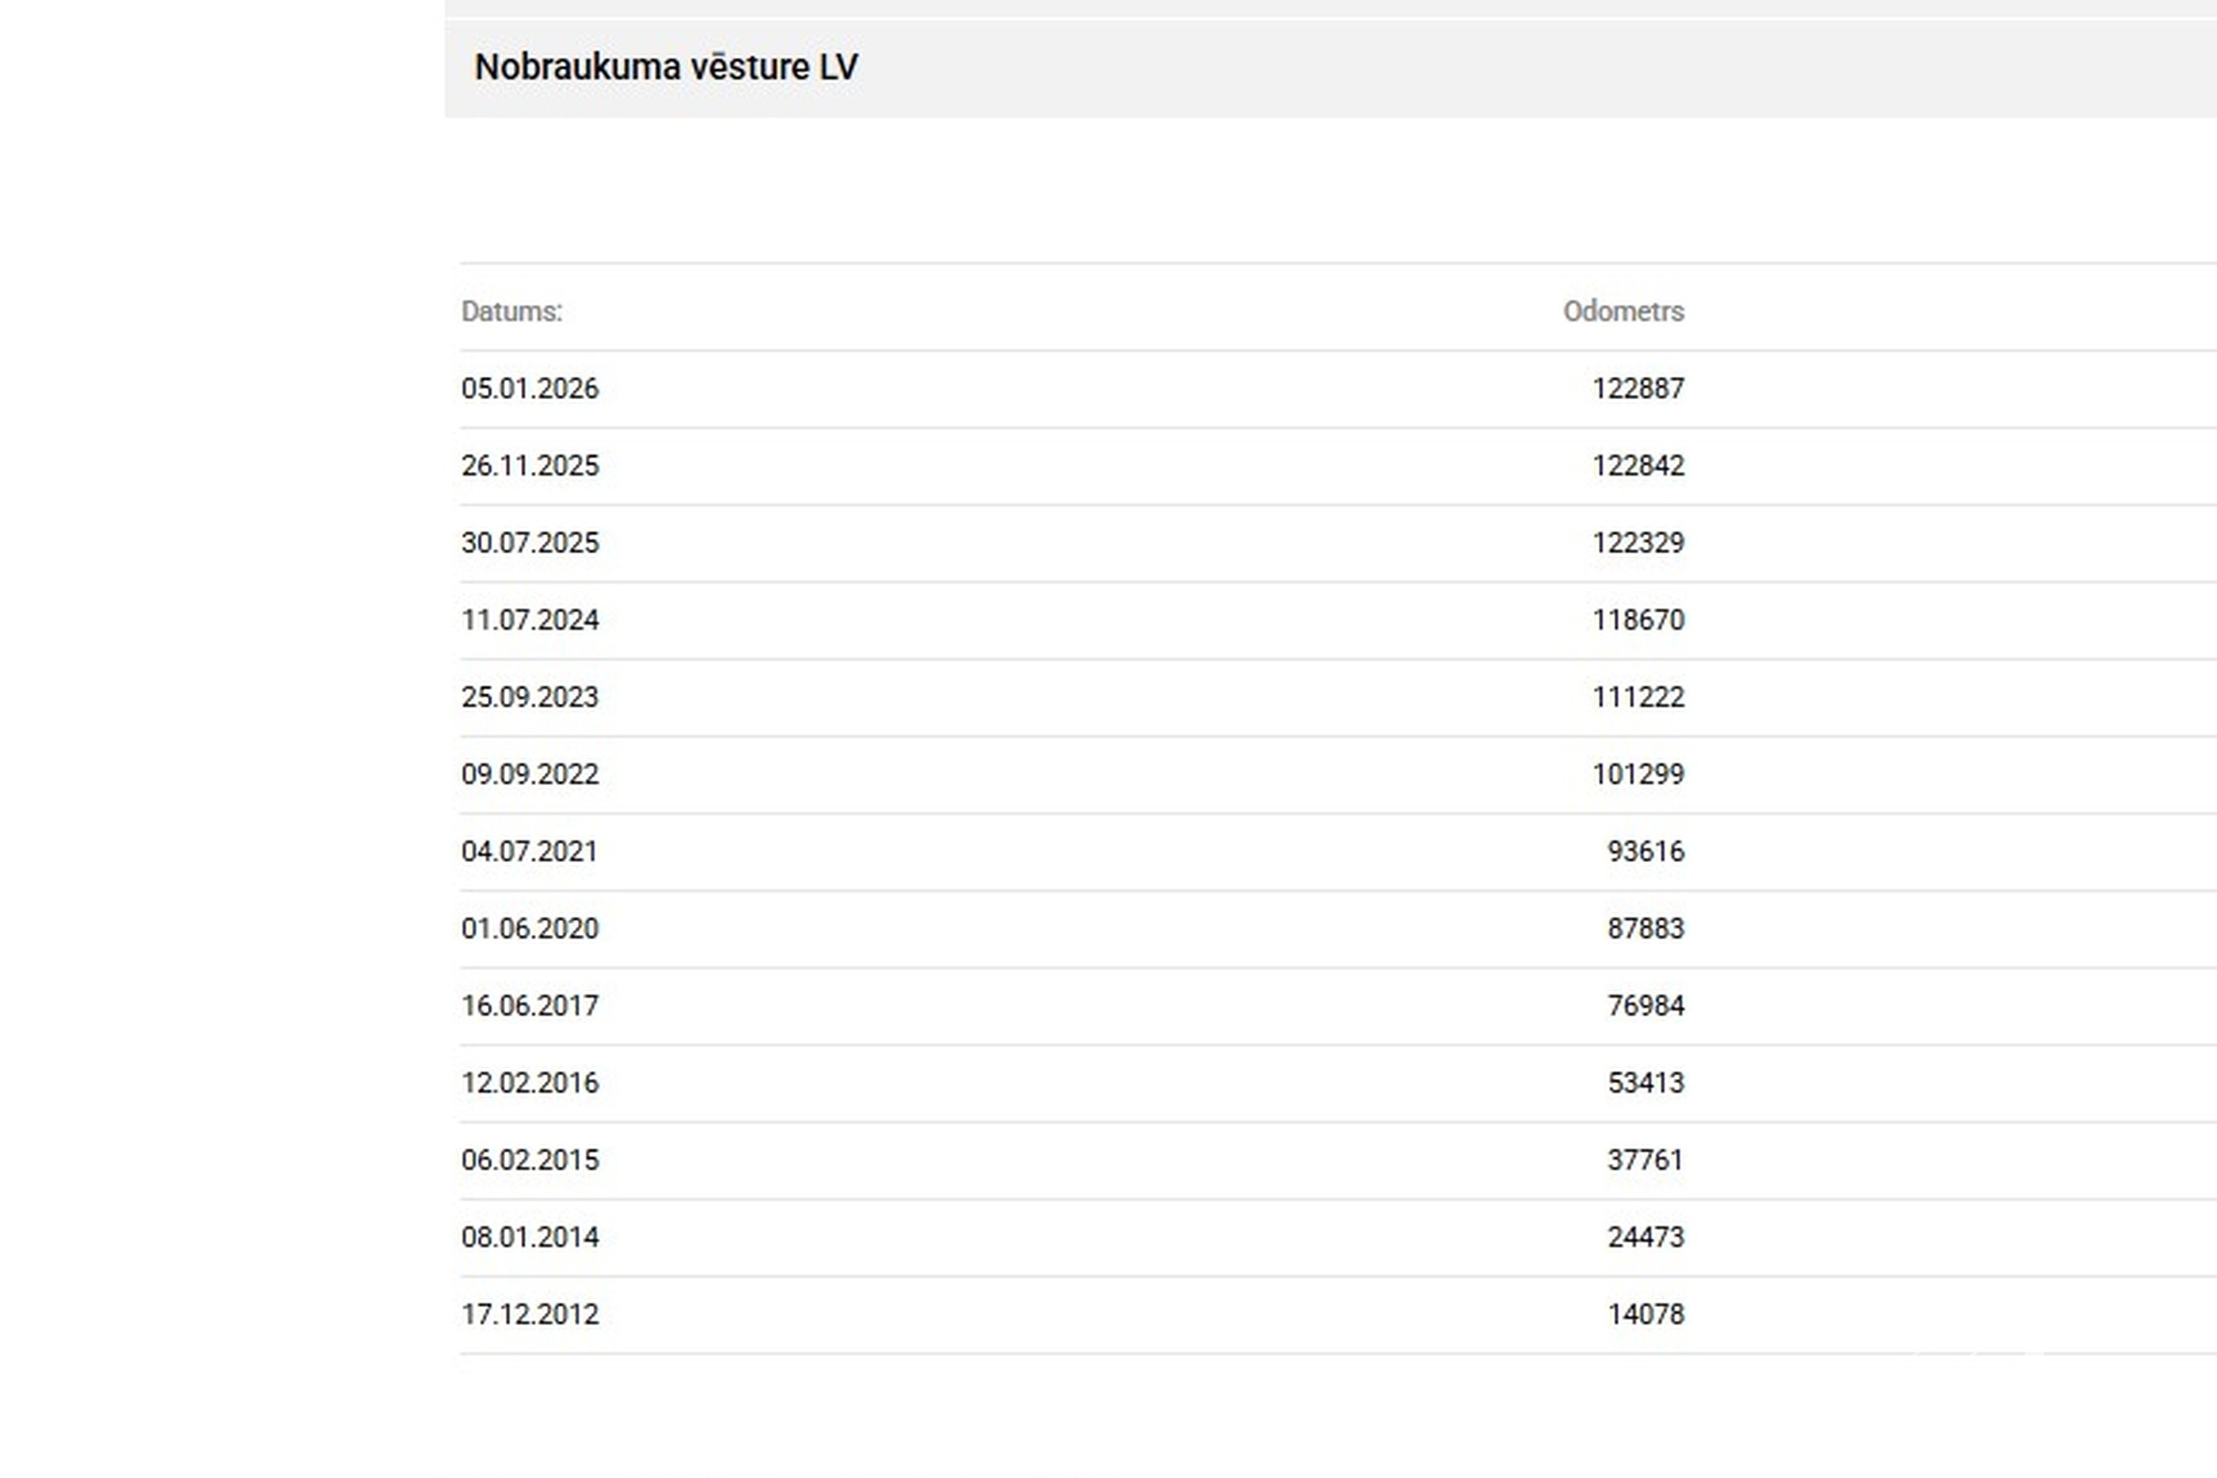This screenshot has height=1478, width=2217.
Task: Click odometer reading 101299
Action: click(x=1637, y=775)
